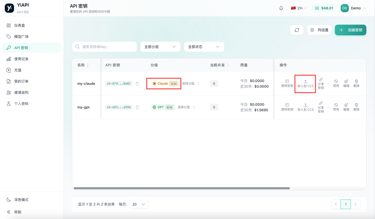The height and width of the screenshot is (219, 375).
Task: Open 充值 recharge page
Action: [x=31, y=70]
